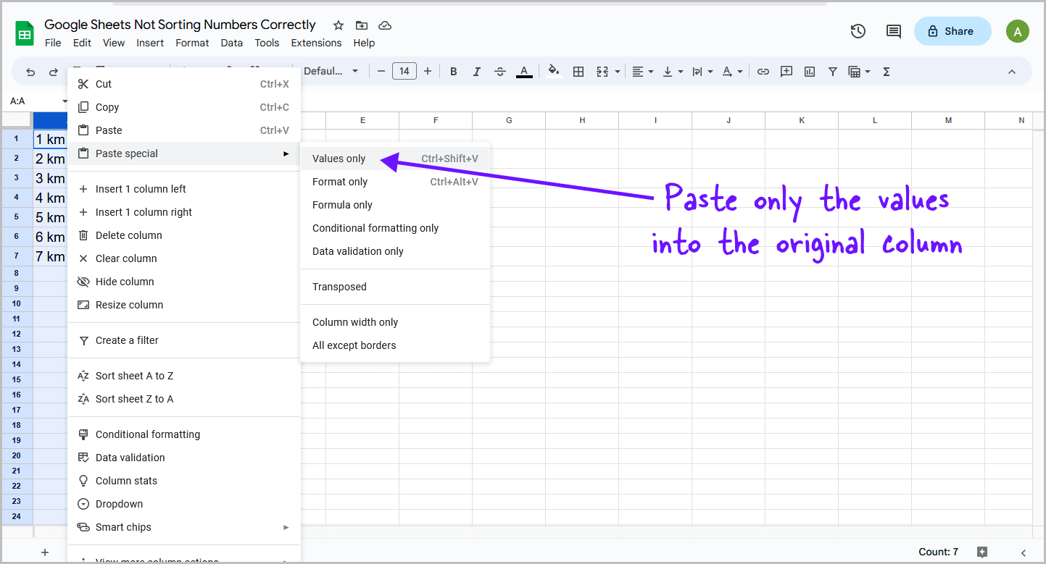Open the Borders tool
Viewport: 1046px width, 564px height.
[578, 72]
